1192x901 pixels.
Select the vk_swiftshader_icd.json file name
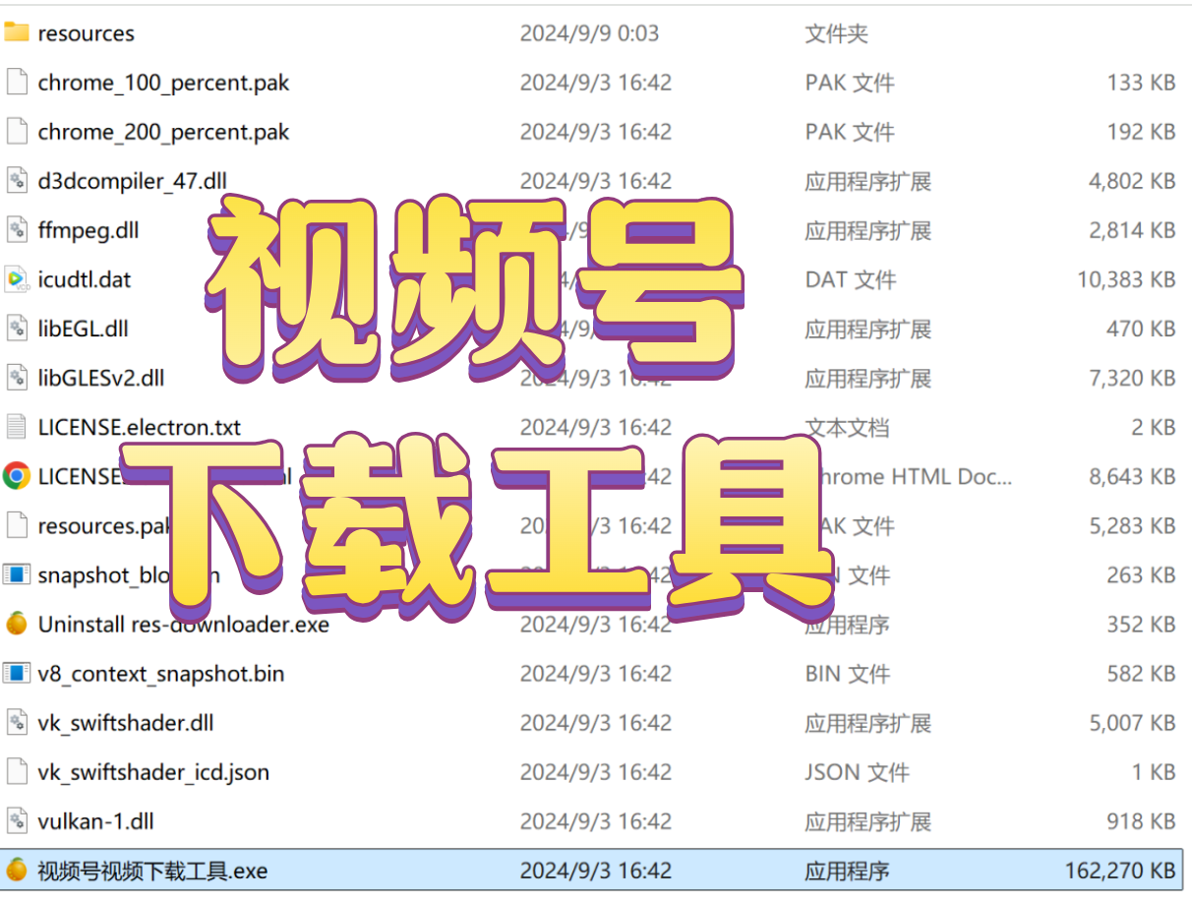tap(153, 772)
